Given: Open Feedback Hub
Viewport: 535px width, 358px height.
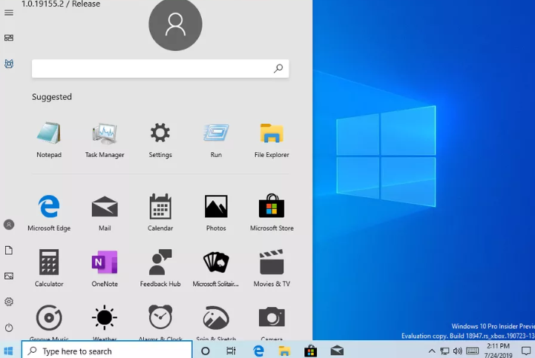Looking at the screenshot, I should coord(160,268).
